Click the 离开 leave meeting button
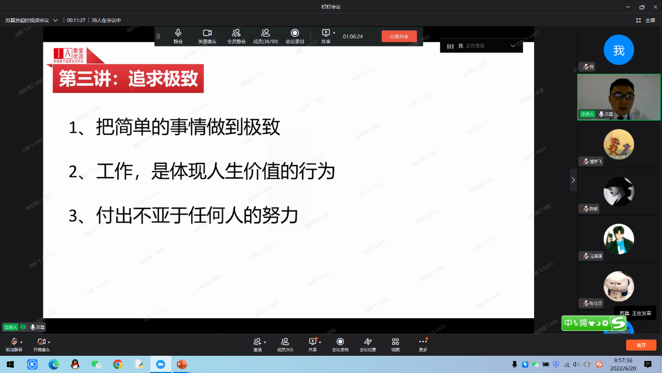Image resolution: width=662 pixels, height=373 pixels. click(x=641, y=345)
